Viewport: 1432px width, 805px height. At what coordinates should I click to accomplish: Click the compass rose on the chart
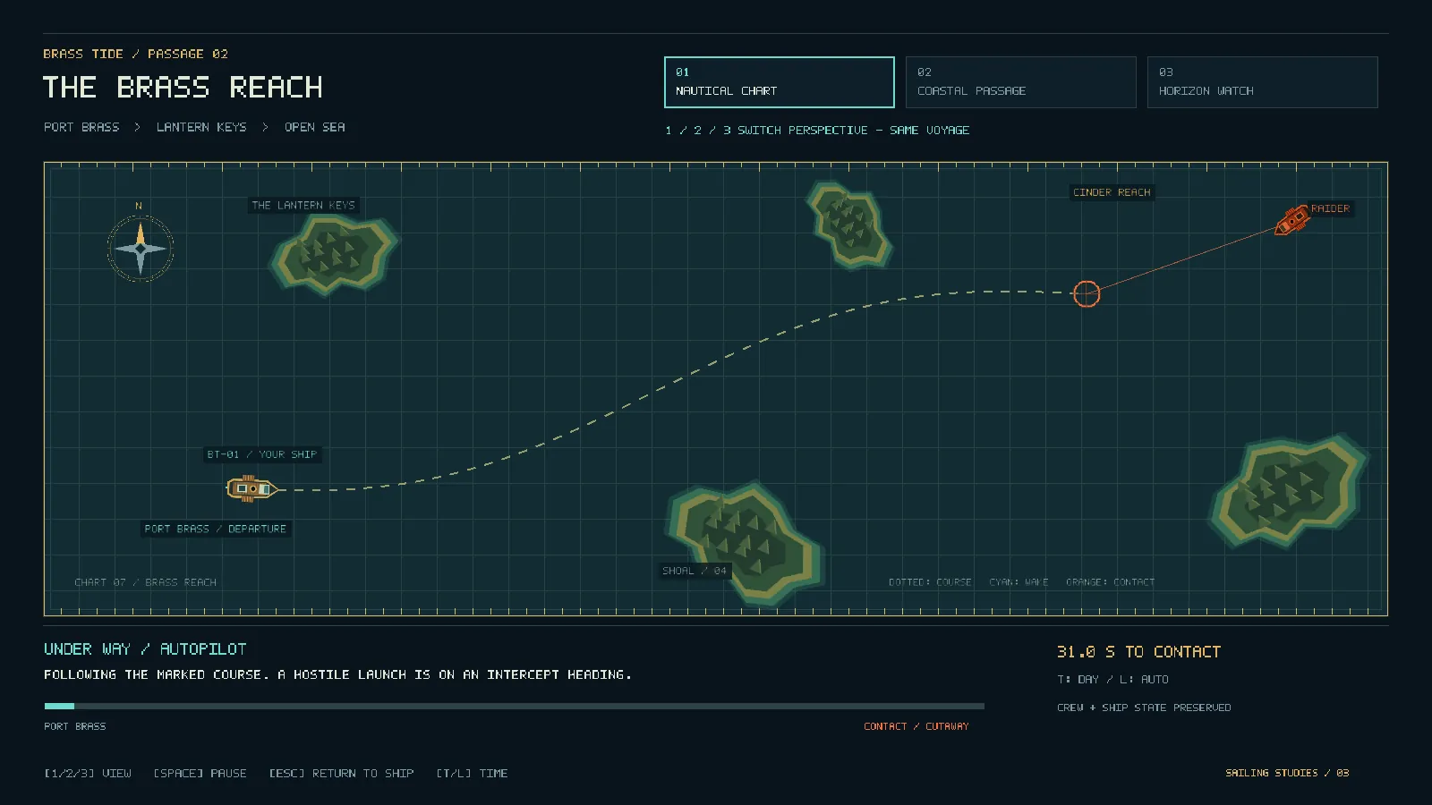coord(141,248)
